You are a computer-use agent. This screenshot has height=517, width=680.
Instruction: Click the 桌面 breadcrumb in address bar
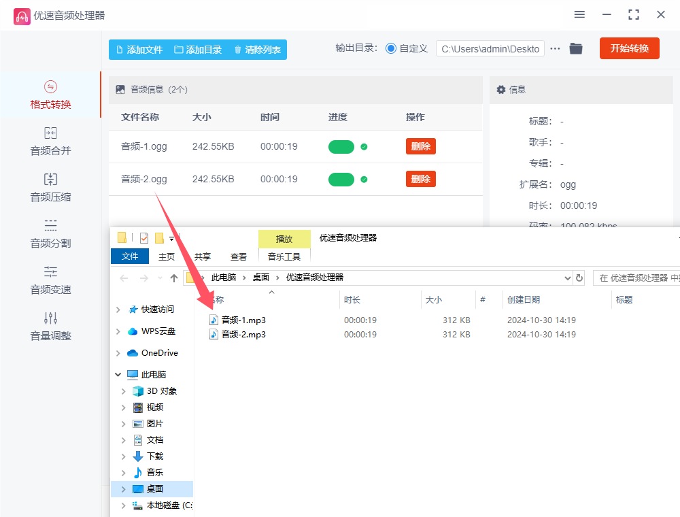(261, 278)
